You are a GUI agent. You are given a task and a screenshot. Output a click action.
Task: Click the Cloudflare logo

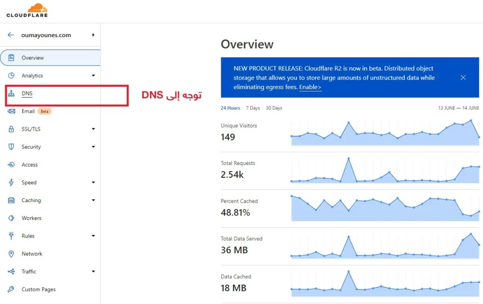pyautogui.click(x=27, y=10)
